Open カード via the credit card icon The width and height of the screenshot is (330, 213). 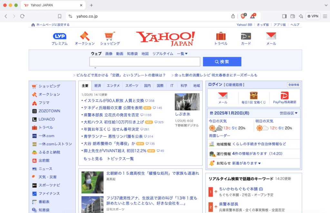point(246,36)
